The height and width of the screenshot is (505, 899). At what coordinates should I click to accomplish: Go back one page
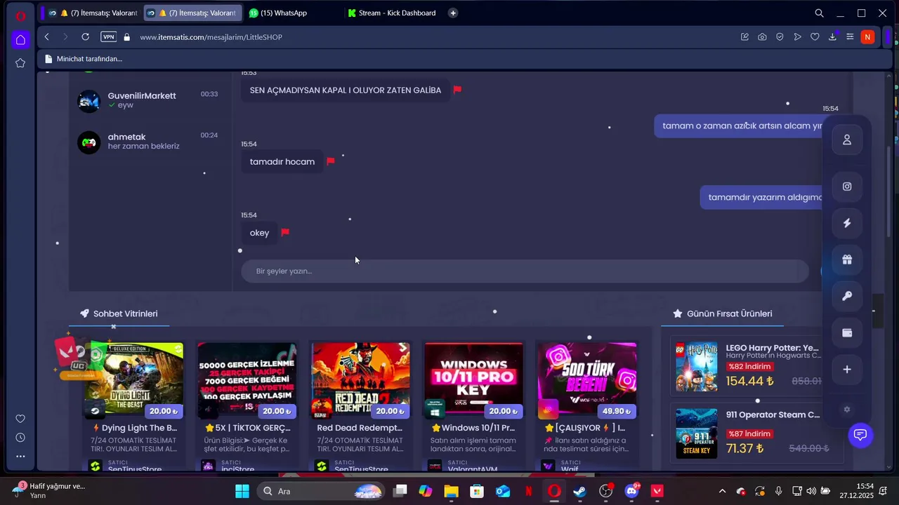click(47, 36)
